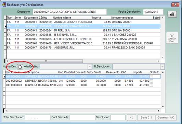Click client code 30008615

point(45,35)
